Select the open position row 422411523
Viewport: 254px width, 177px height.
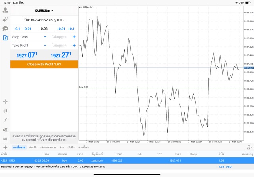(127, 160)
